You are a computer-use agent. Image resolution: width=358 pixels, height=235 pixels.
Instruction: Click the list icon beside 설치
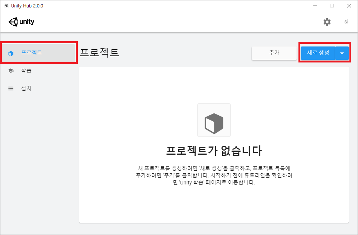click(x=11, y=88)
